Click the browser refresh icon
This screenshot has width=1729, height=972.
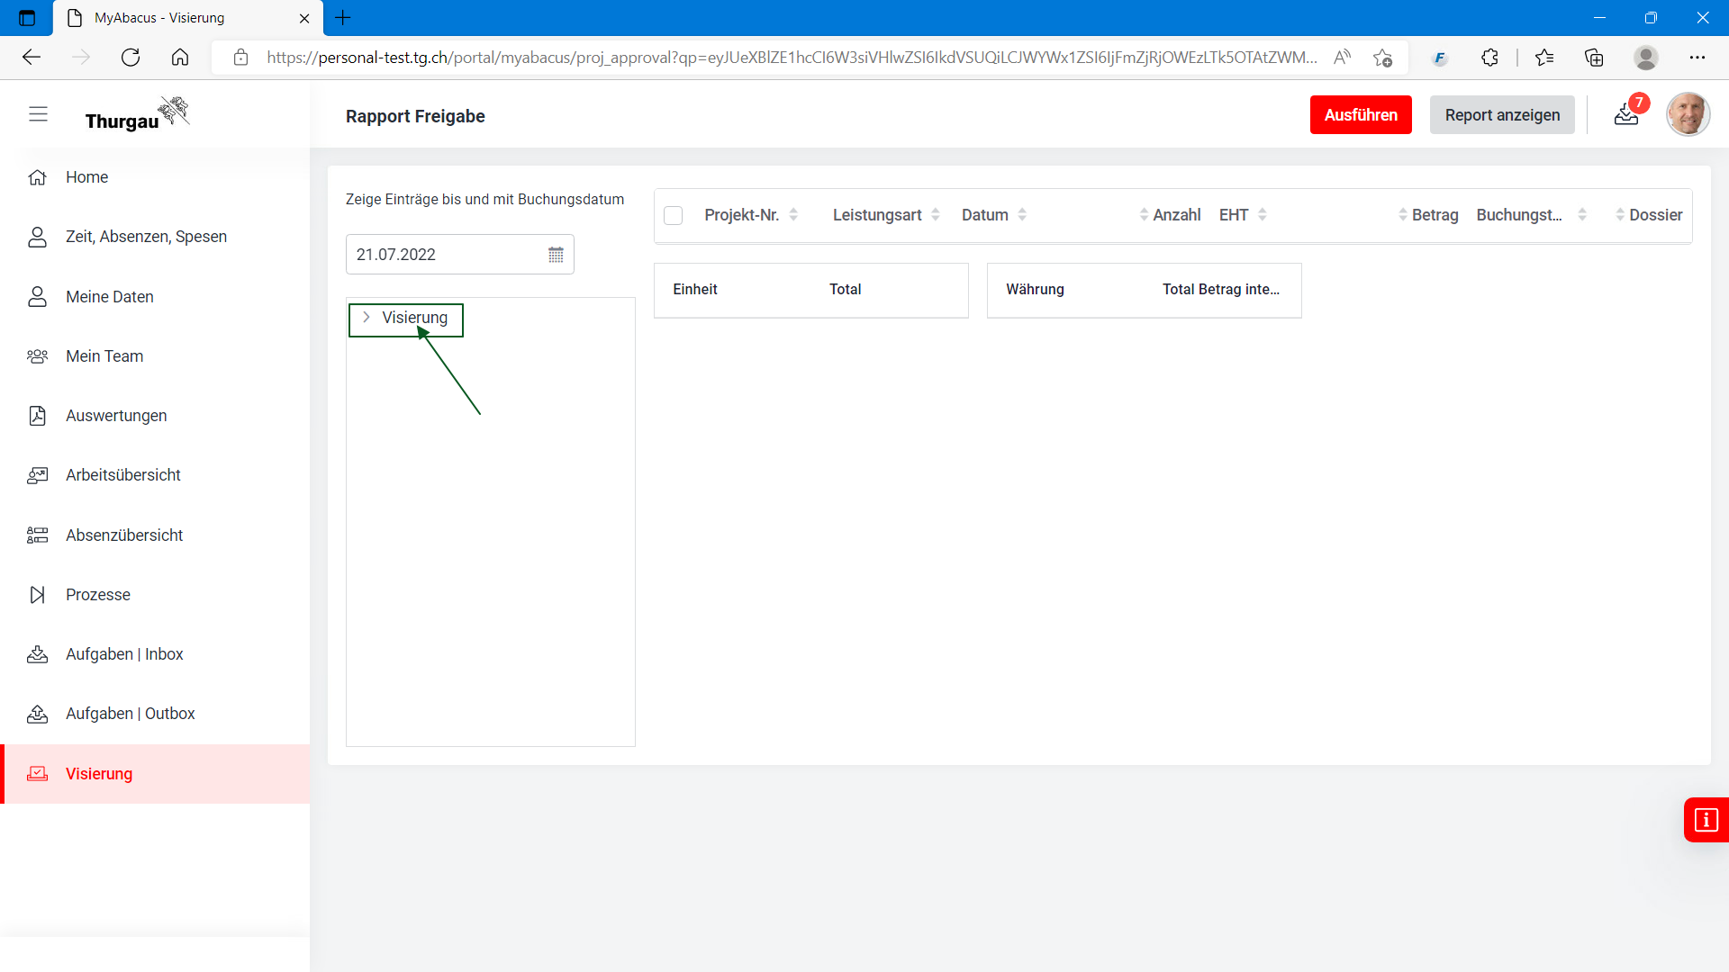pos(131,58)
